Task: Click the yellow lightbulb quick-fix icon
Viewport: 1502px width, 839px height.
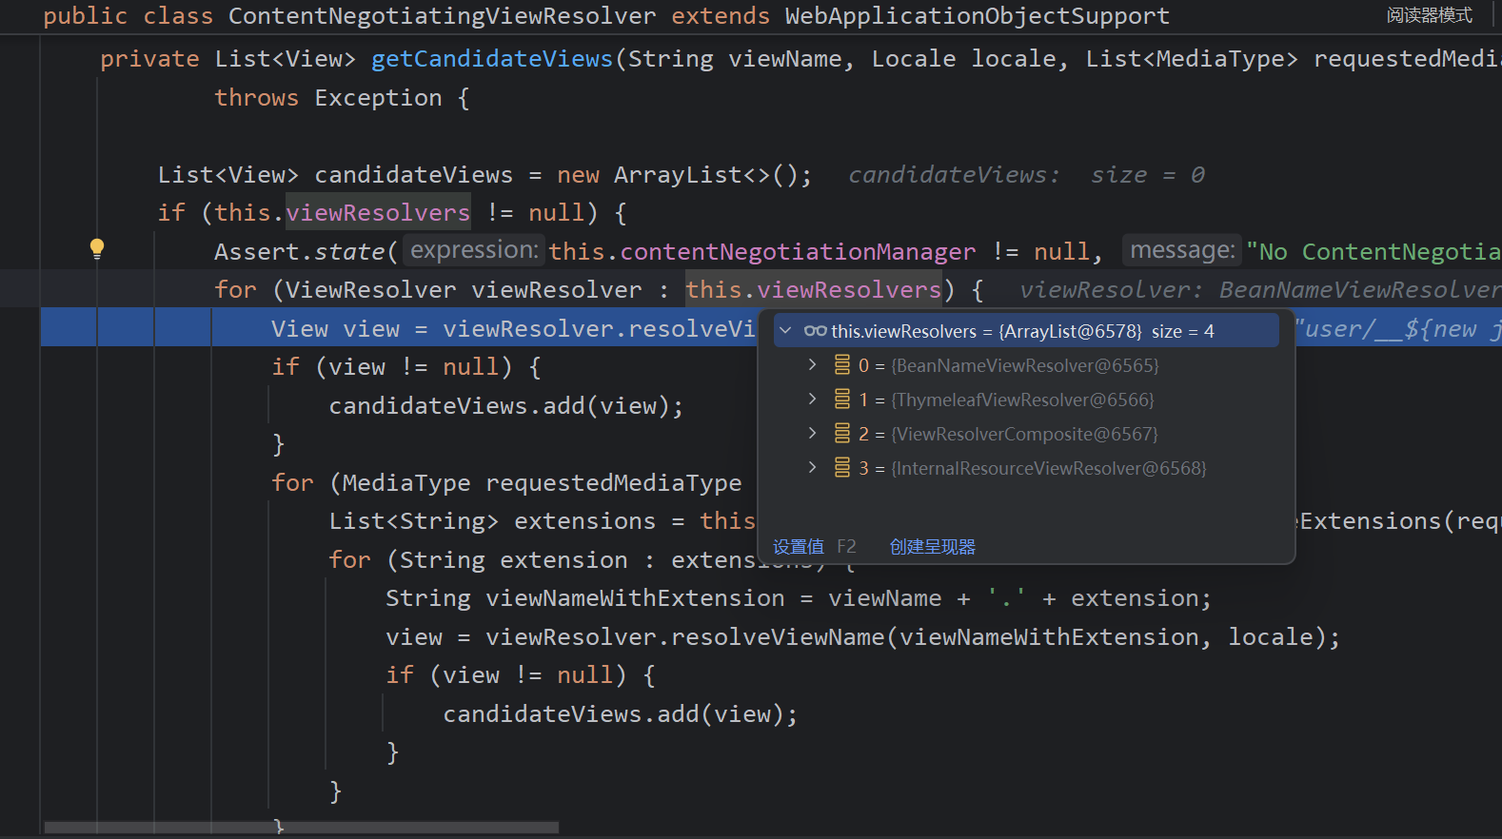Action: click(97, 249)
